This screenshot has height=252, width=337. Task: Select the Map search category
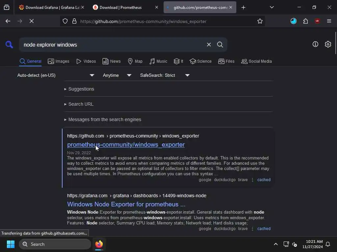point(135,61)
